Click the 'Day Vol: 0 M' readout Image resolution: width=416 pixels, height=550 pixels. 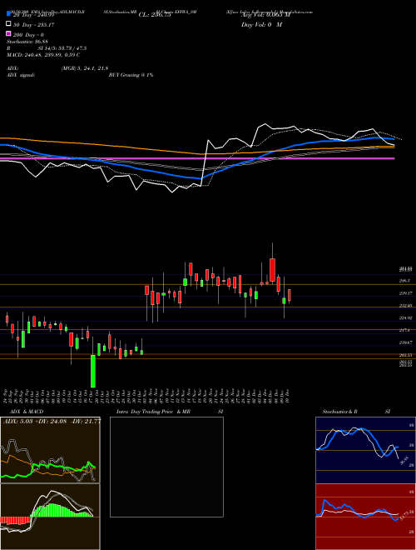pos(262,24)
